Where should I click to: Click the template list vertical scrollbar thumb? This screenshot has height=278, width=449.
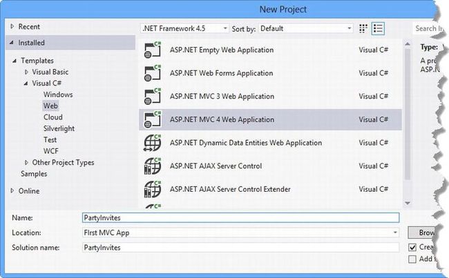pyautogui.click(x=408, y=114)
